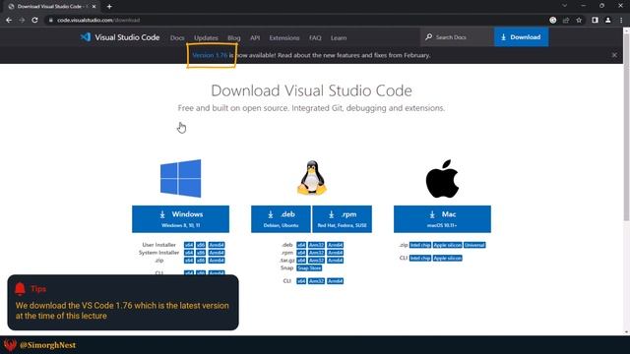Click the blue Download button in header
The image size is (630, 354).
tap(521, 37)
